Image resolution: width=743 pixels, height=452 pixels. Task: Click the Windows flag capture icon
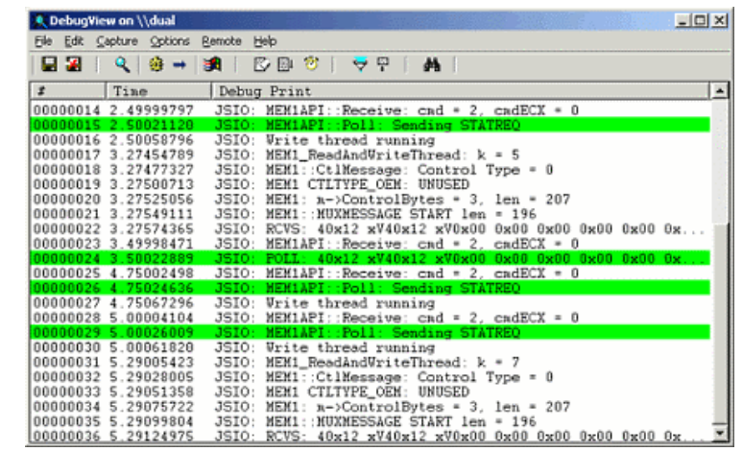coord(212,64)
